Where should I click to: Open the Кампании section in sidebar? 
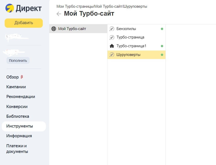pyautogui.click(x=16, y=87)
